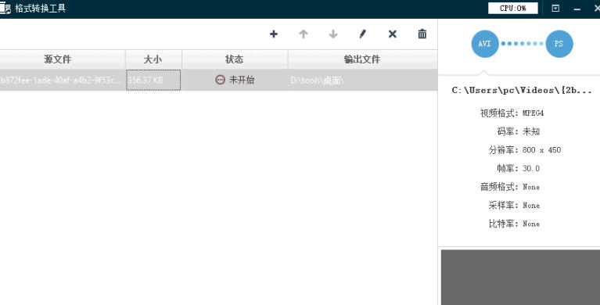Select the AVI source format circle
The height and width of the screenshot is (305, 600).
click(485, 44)
